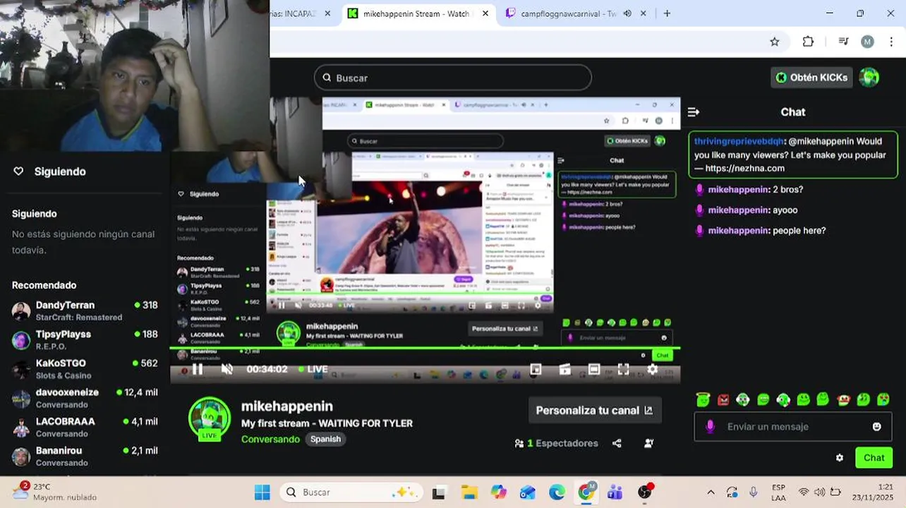
Task: Open DandyTerran recommended channel
Action: pos(85,310)
